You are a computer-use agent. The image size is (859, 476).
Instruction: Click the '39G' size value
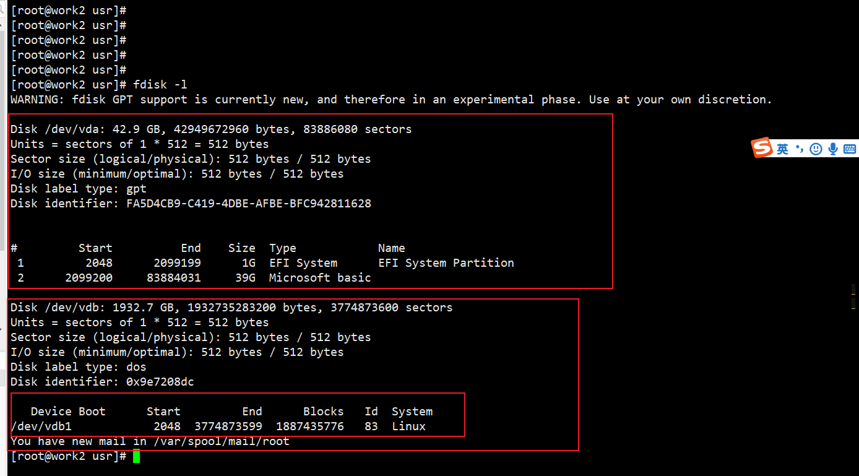245,278
